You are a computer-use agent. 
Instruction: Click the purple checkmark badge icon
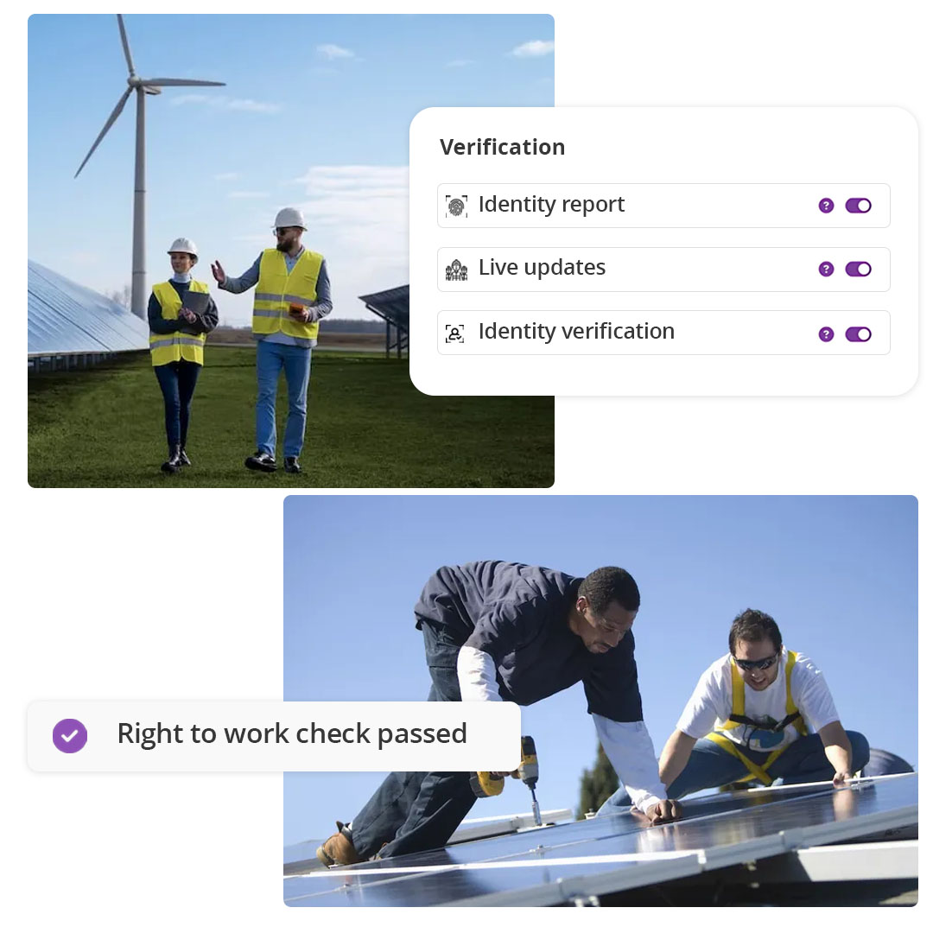click(x=70, y=736)
